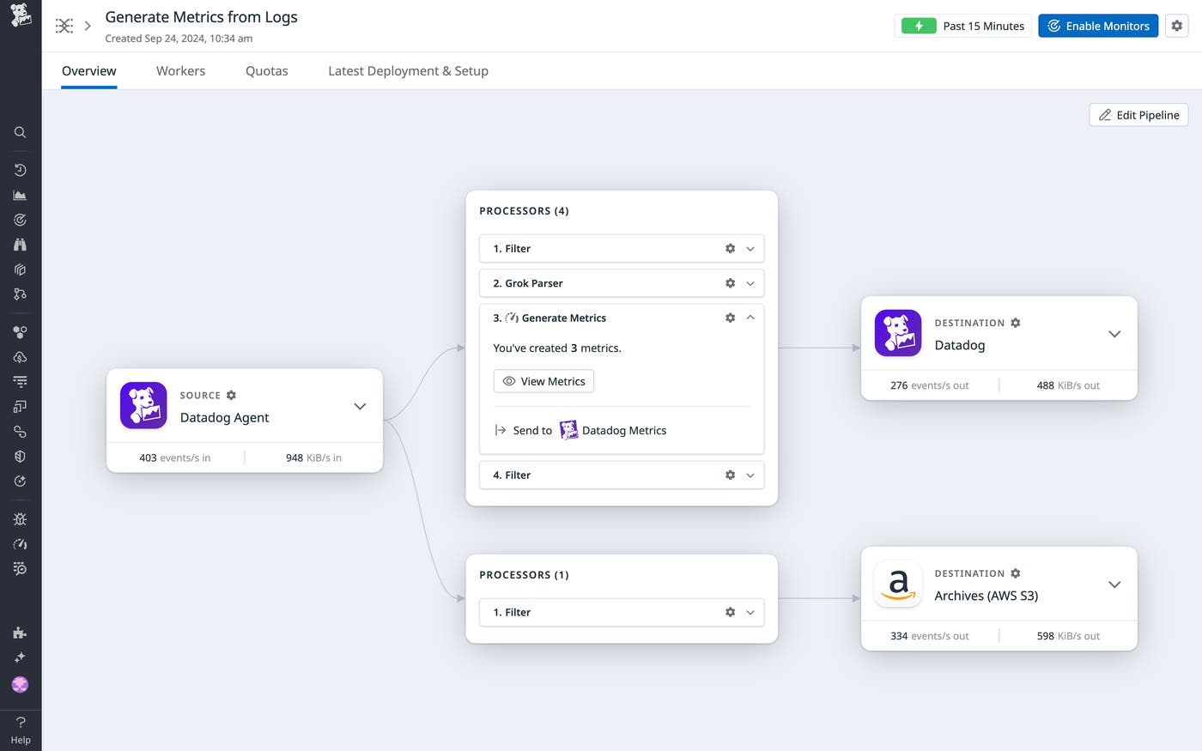Screen dimensions: 1202x751
Task: Open settings gear beside Archives destination label
Action: (x=1016, y=573)
